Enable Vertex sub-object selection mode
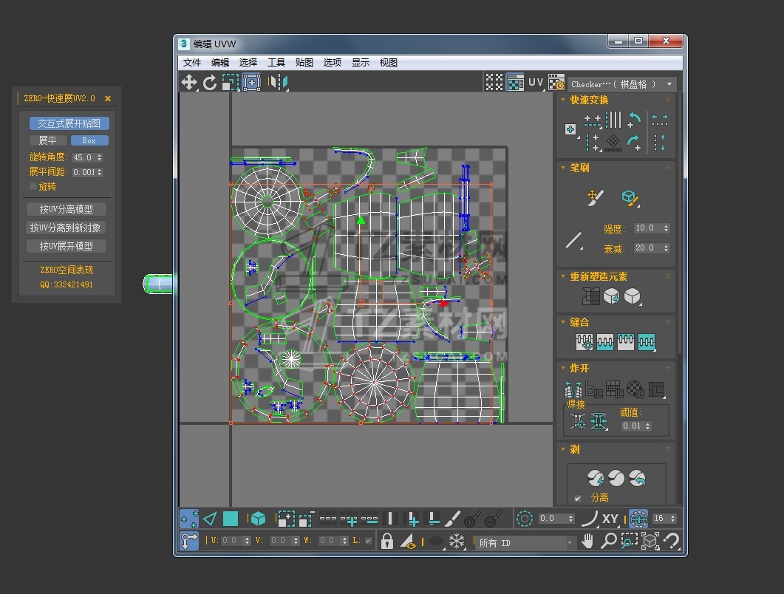 pos(189,519)
